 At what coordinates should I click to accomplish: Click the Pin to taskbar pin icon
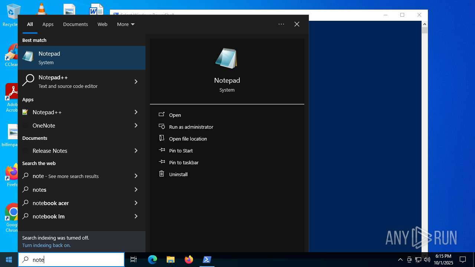tap(162, 162)
